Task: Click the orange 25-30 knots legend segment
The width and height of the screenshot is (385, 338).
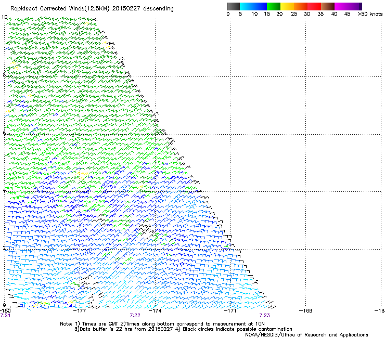Action: [x=301, y=6]
